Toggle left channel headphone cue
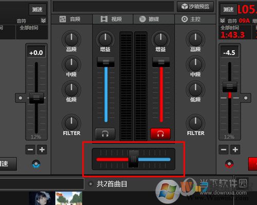Image resolution: width=257 pixels, height=205 pixels. point(105,134)
